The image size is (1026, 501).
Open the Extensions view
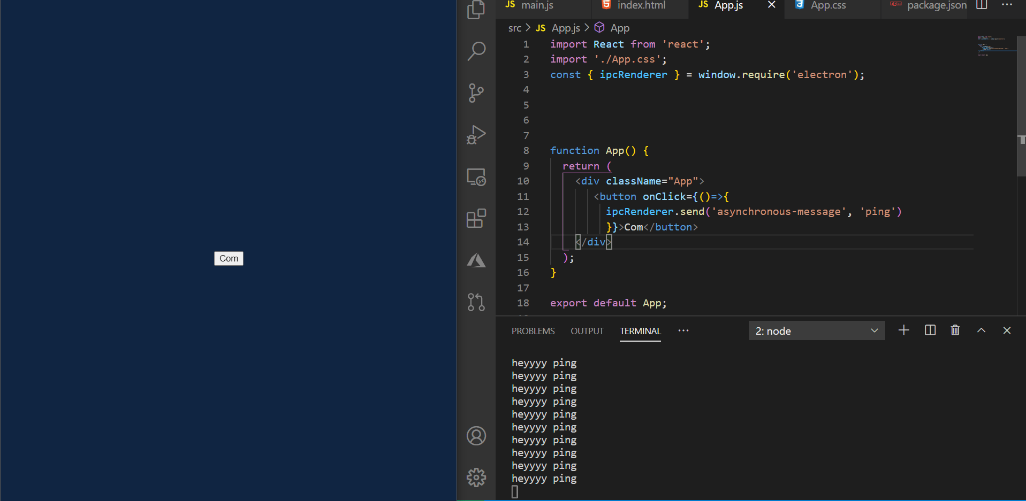tap(476, 219)
